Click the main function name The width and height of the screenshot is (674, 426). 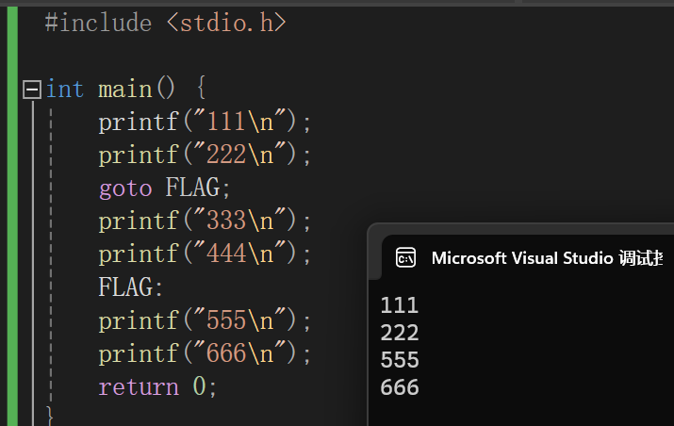pyautogui.click(x=124, y=90)
